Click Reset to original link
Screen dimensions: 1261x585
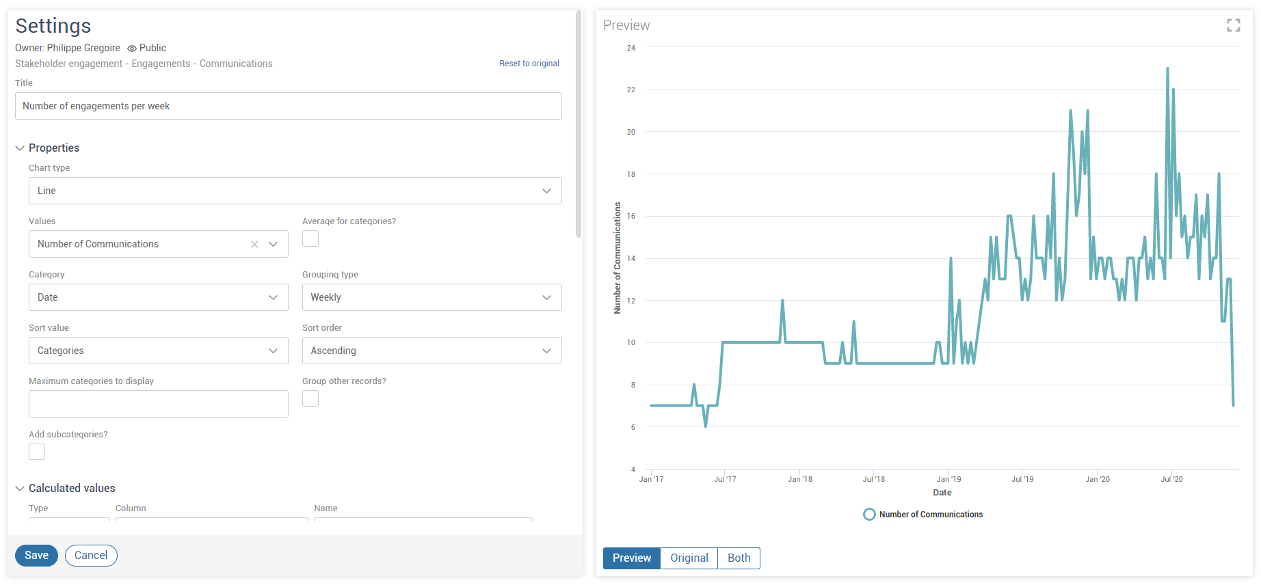tap(529, 64)
